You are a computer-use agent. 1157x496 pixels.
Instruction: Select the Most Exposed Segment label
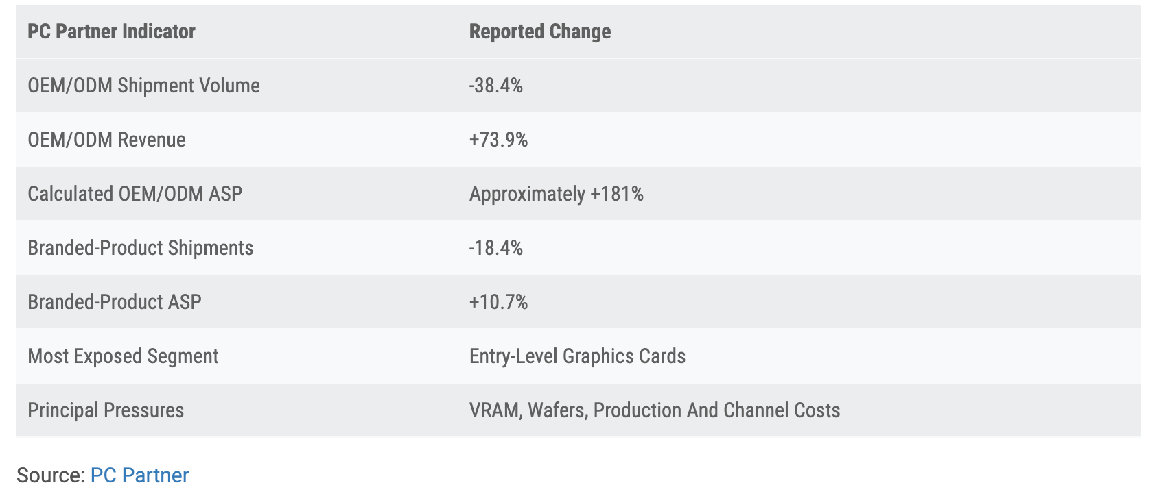123,356
